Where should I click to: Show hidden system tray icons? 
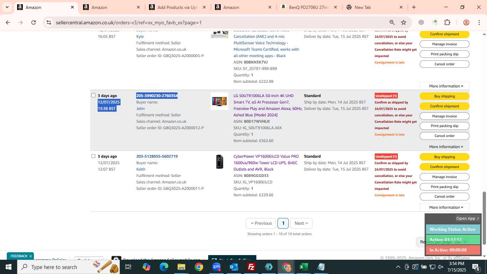tap(398, 267)
